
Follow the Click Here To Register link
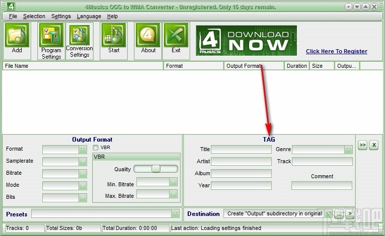tap(336, 51)
